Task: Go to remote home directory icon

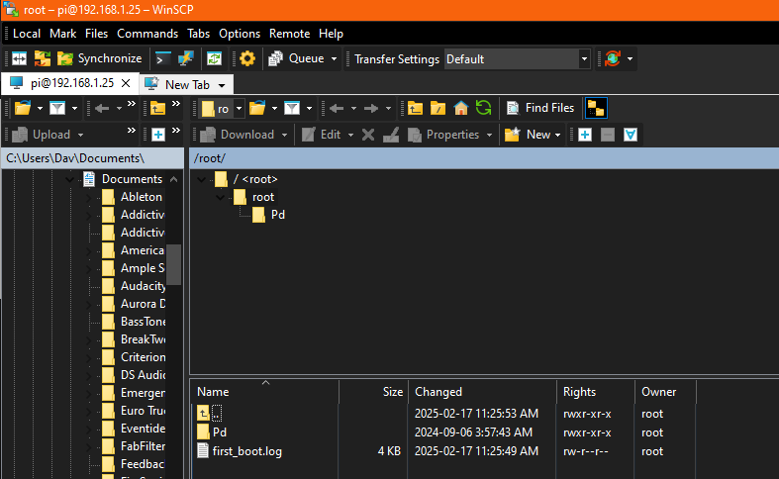Action: coord(461,108)
